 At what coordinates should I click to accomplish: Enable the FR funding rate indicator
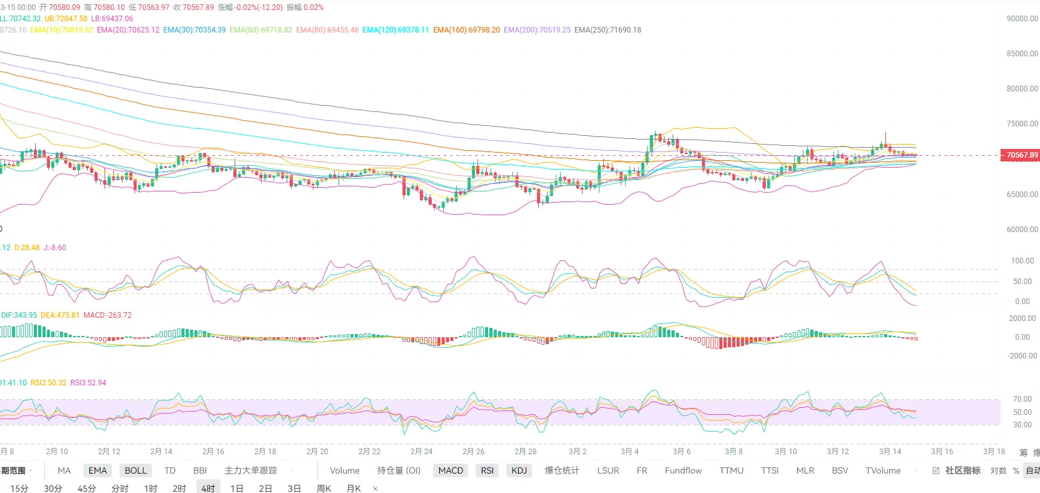[642, 470]
